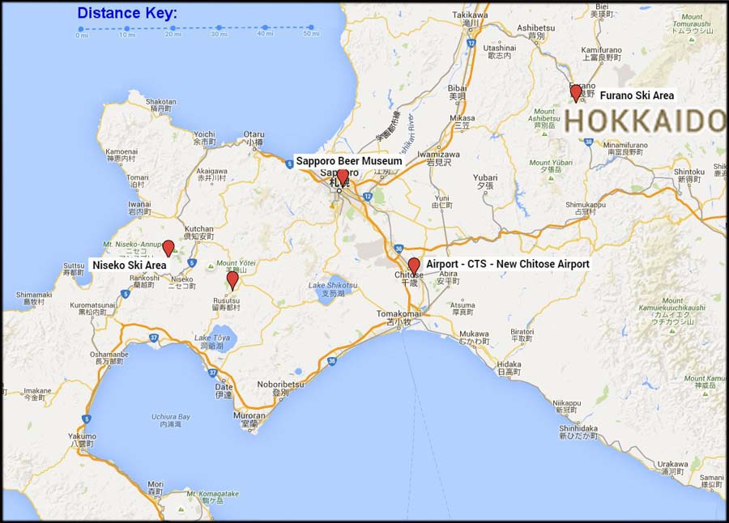The image size is (729, 523).
Task: Click the 50 mi dot on distance key
Action: pyautogui.click(x=311, y=28)
